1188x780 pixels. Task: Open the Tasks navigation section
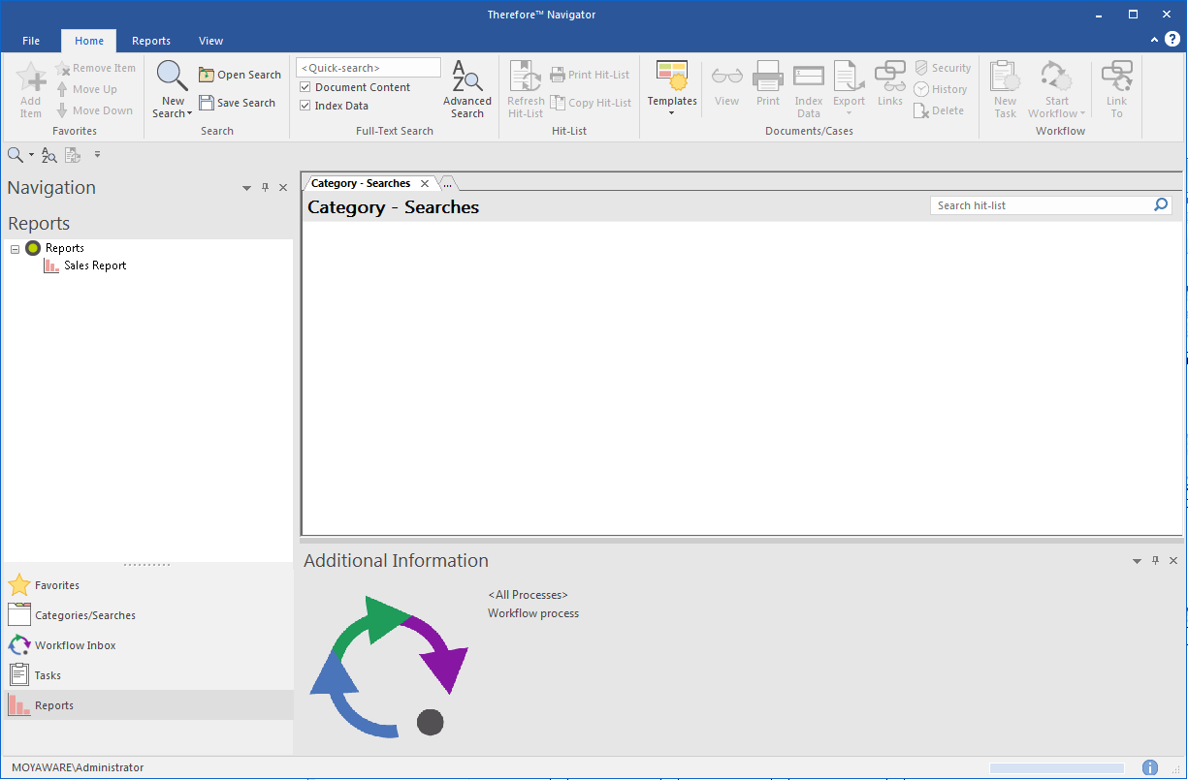[48, 675]
